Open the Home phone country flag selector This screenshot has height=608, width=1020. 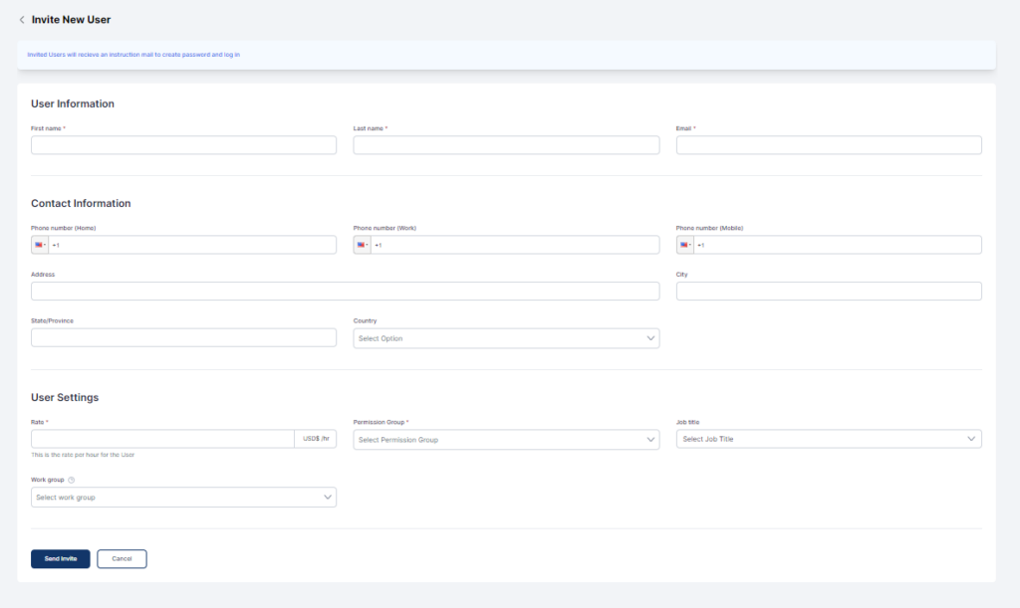[x=40, y=245]
